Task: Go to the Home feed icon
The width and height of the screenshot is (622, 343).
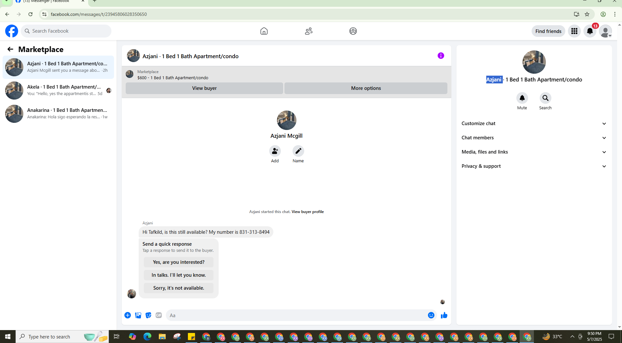Action: click(264, 31)
